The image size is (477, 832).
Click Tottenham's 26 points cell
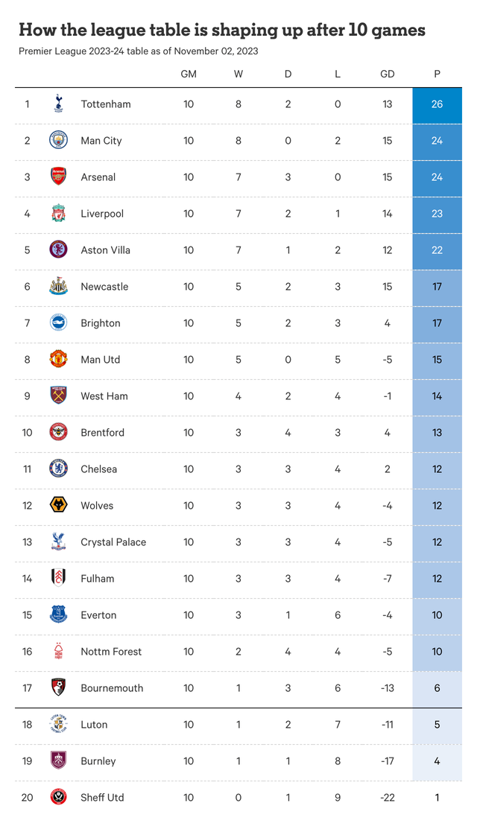(x=437, y=104)
